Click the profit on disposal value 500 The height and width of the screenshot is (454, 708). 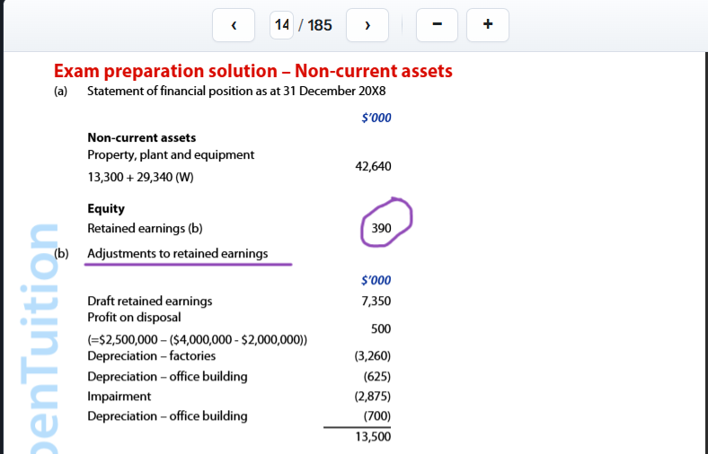(381, 328)
